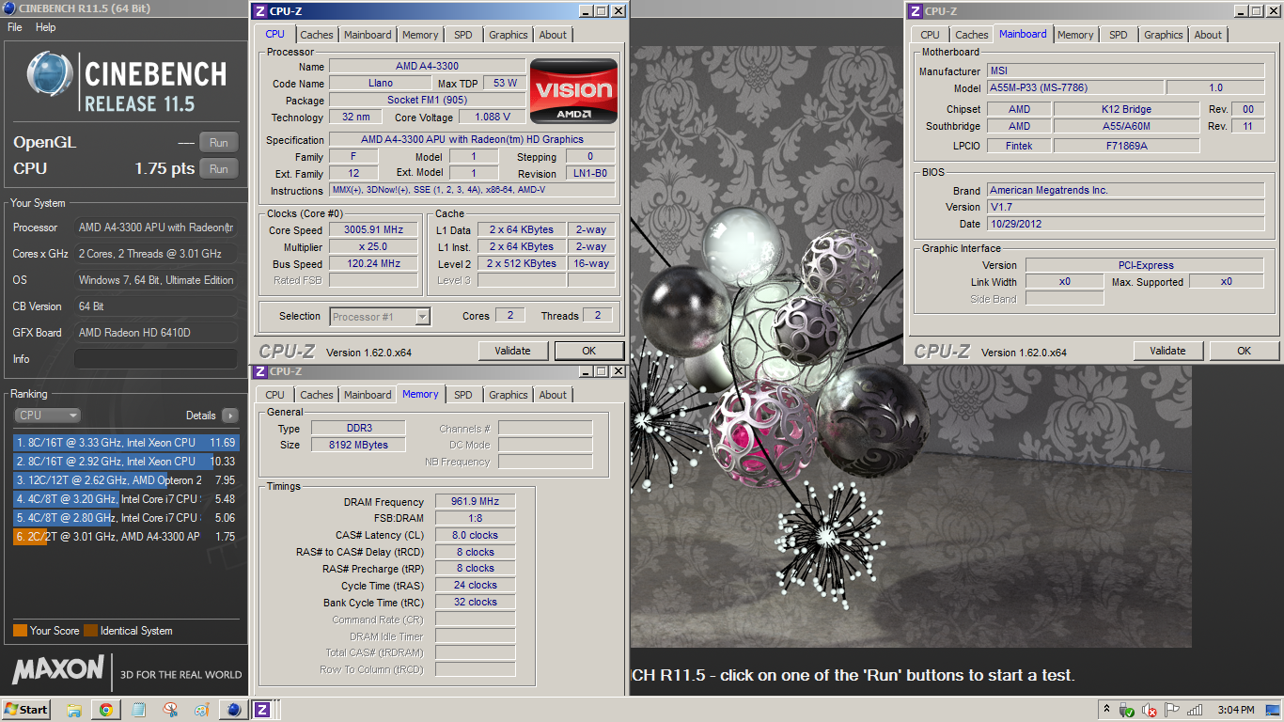Click the MAXON logo

tap(58, 669)
